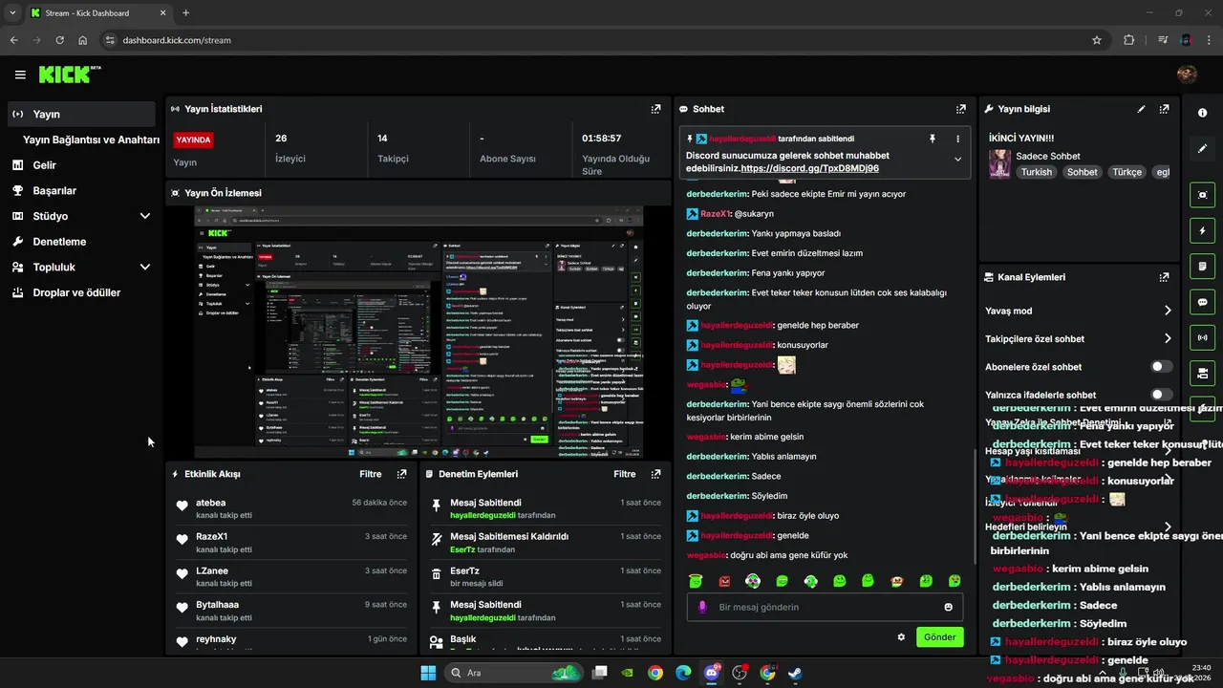Screen dimensions: 1223x688
Task: Click the pencil icon in the right sidebar
Action: click(x=1202, y=149)
